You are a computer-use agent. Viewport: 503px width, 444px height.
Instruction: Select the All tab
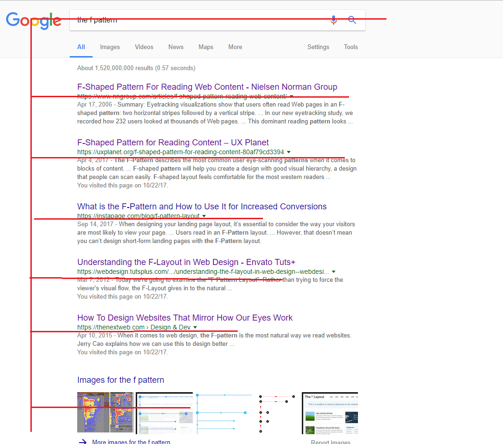(x=81, y=47)
